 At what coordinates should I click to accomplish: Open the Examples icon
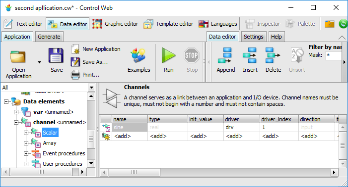pos(138,55)
